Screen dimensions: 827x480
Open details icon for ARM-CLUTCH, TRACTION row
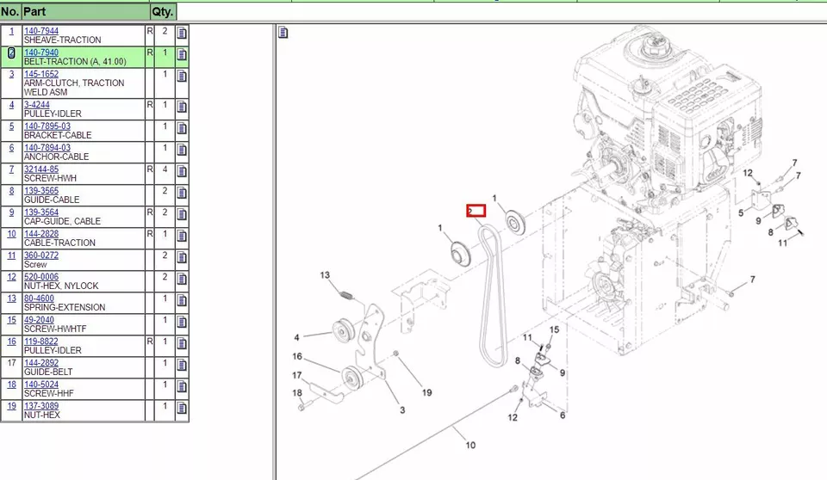pyautogui.click(x=182, y=76)
